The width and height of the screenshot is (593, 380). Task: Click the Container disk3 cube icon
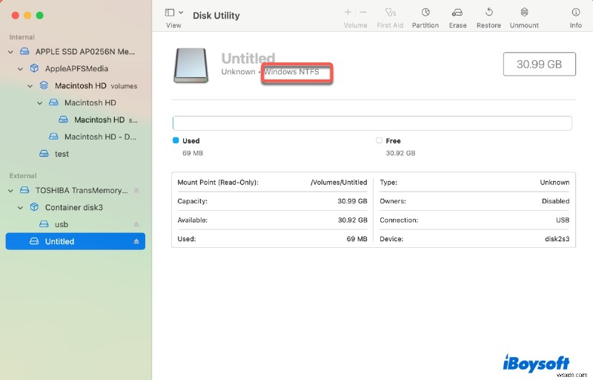pyautogui.click(x=34, y=207)
